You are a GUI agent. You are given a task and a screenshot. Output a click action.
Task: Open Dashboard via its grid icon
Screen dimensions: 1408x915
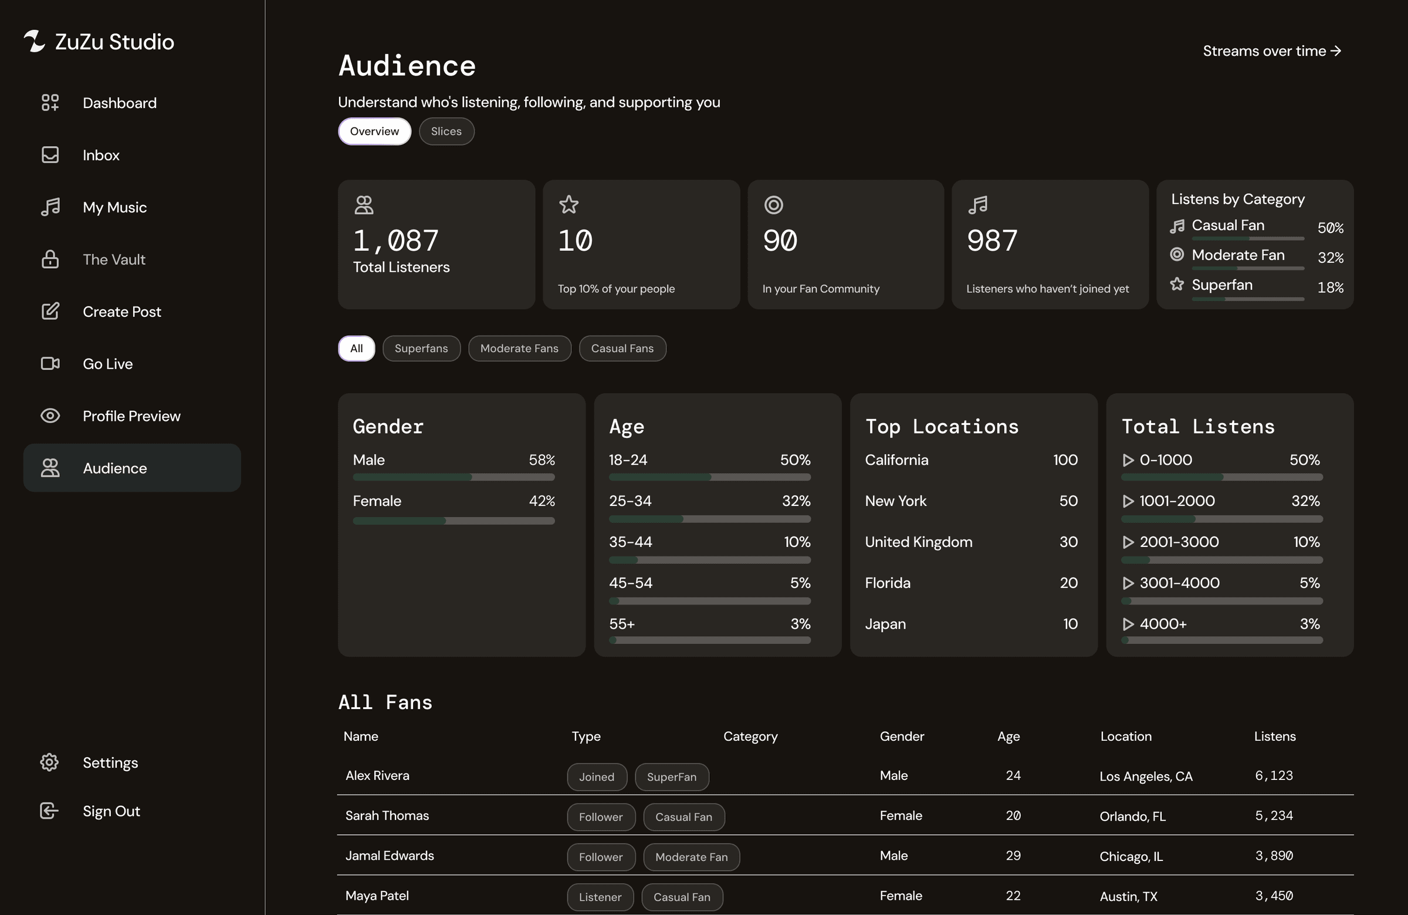point(50,102)
